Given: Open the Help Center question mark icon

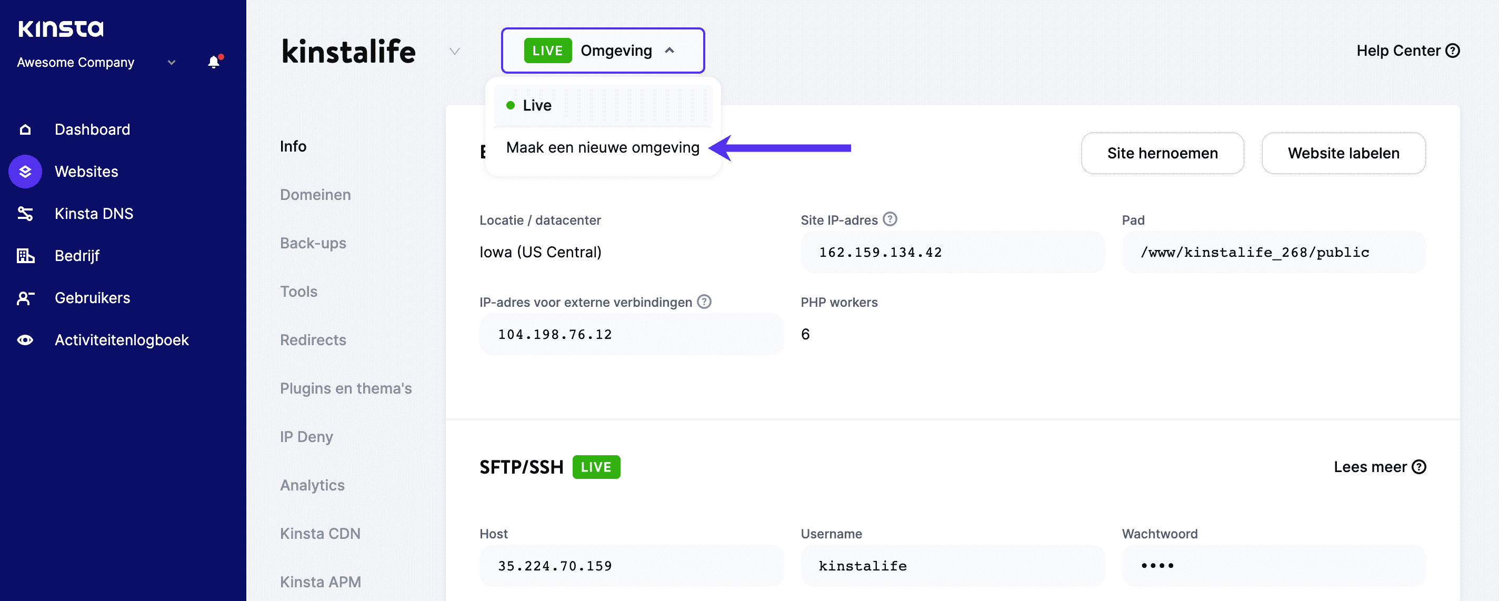Looking at the screenshot, I should 1453,51.
